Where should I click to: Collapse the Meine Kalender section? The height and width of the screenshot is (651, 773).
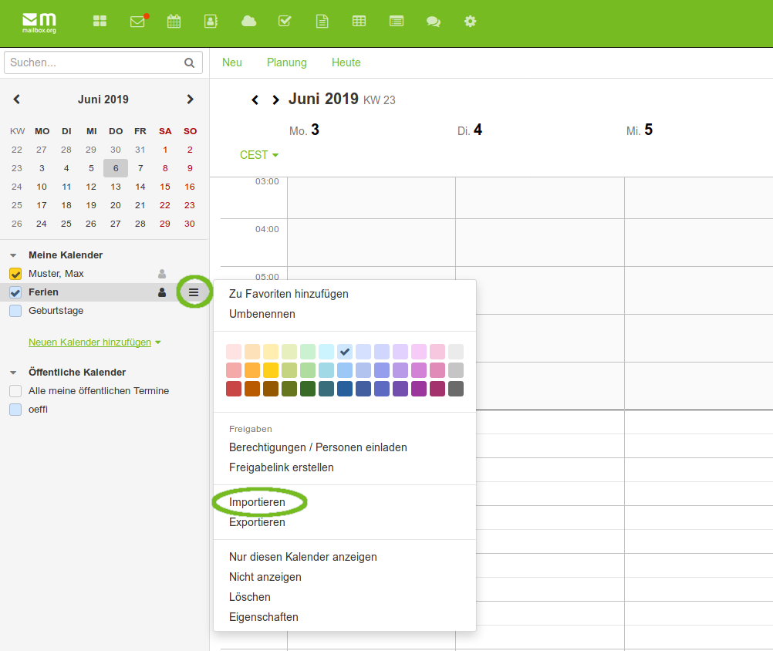click(x=13, y=255)
